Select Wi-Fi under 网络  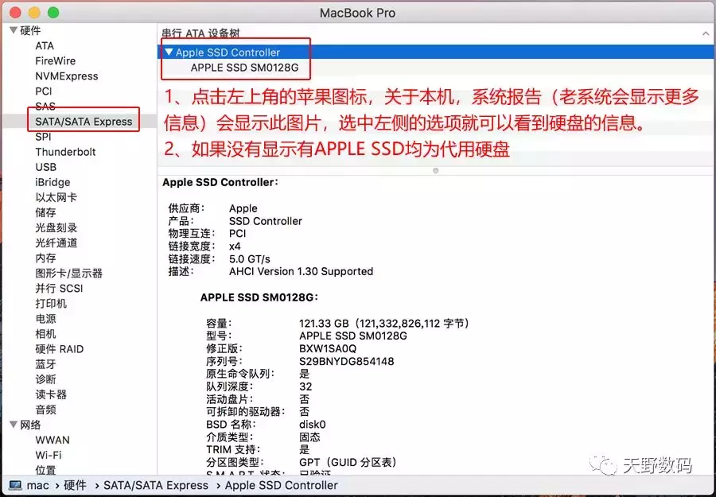(49, 455)
